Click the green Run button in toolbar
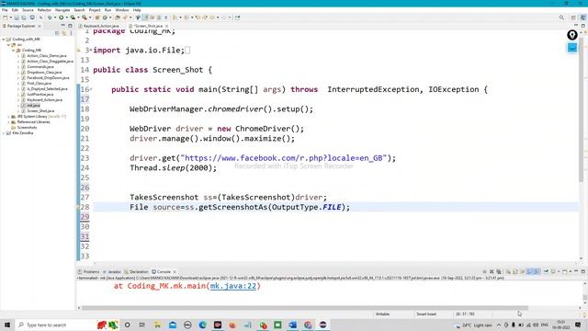The width and height of the screenshot is (588, 331). click(61, 17)
